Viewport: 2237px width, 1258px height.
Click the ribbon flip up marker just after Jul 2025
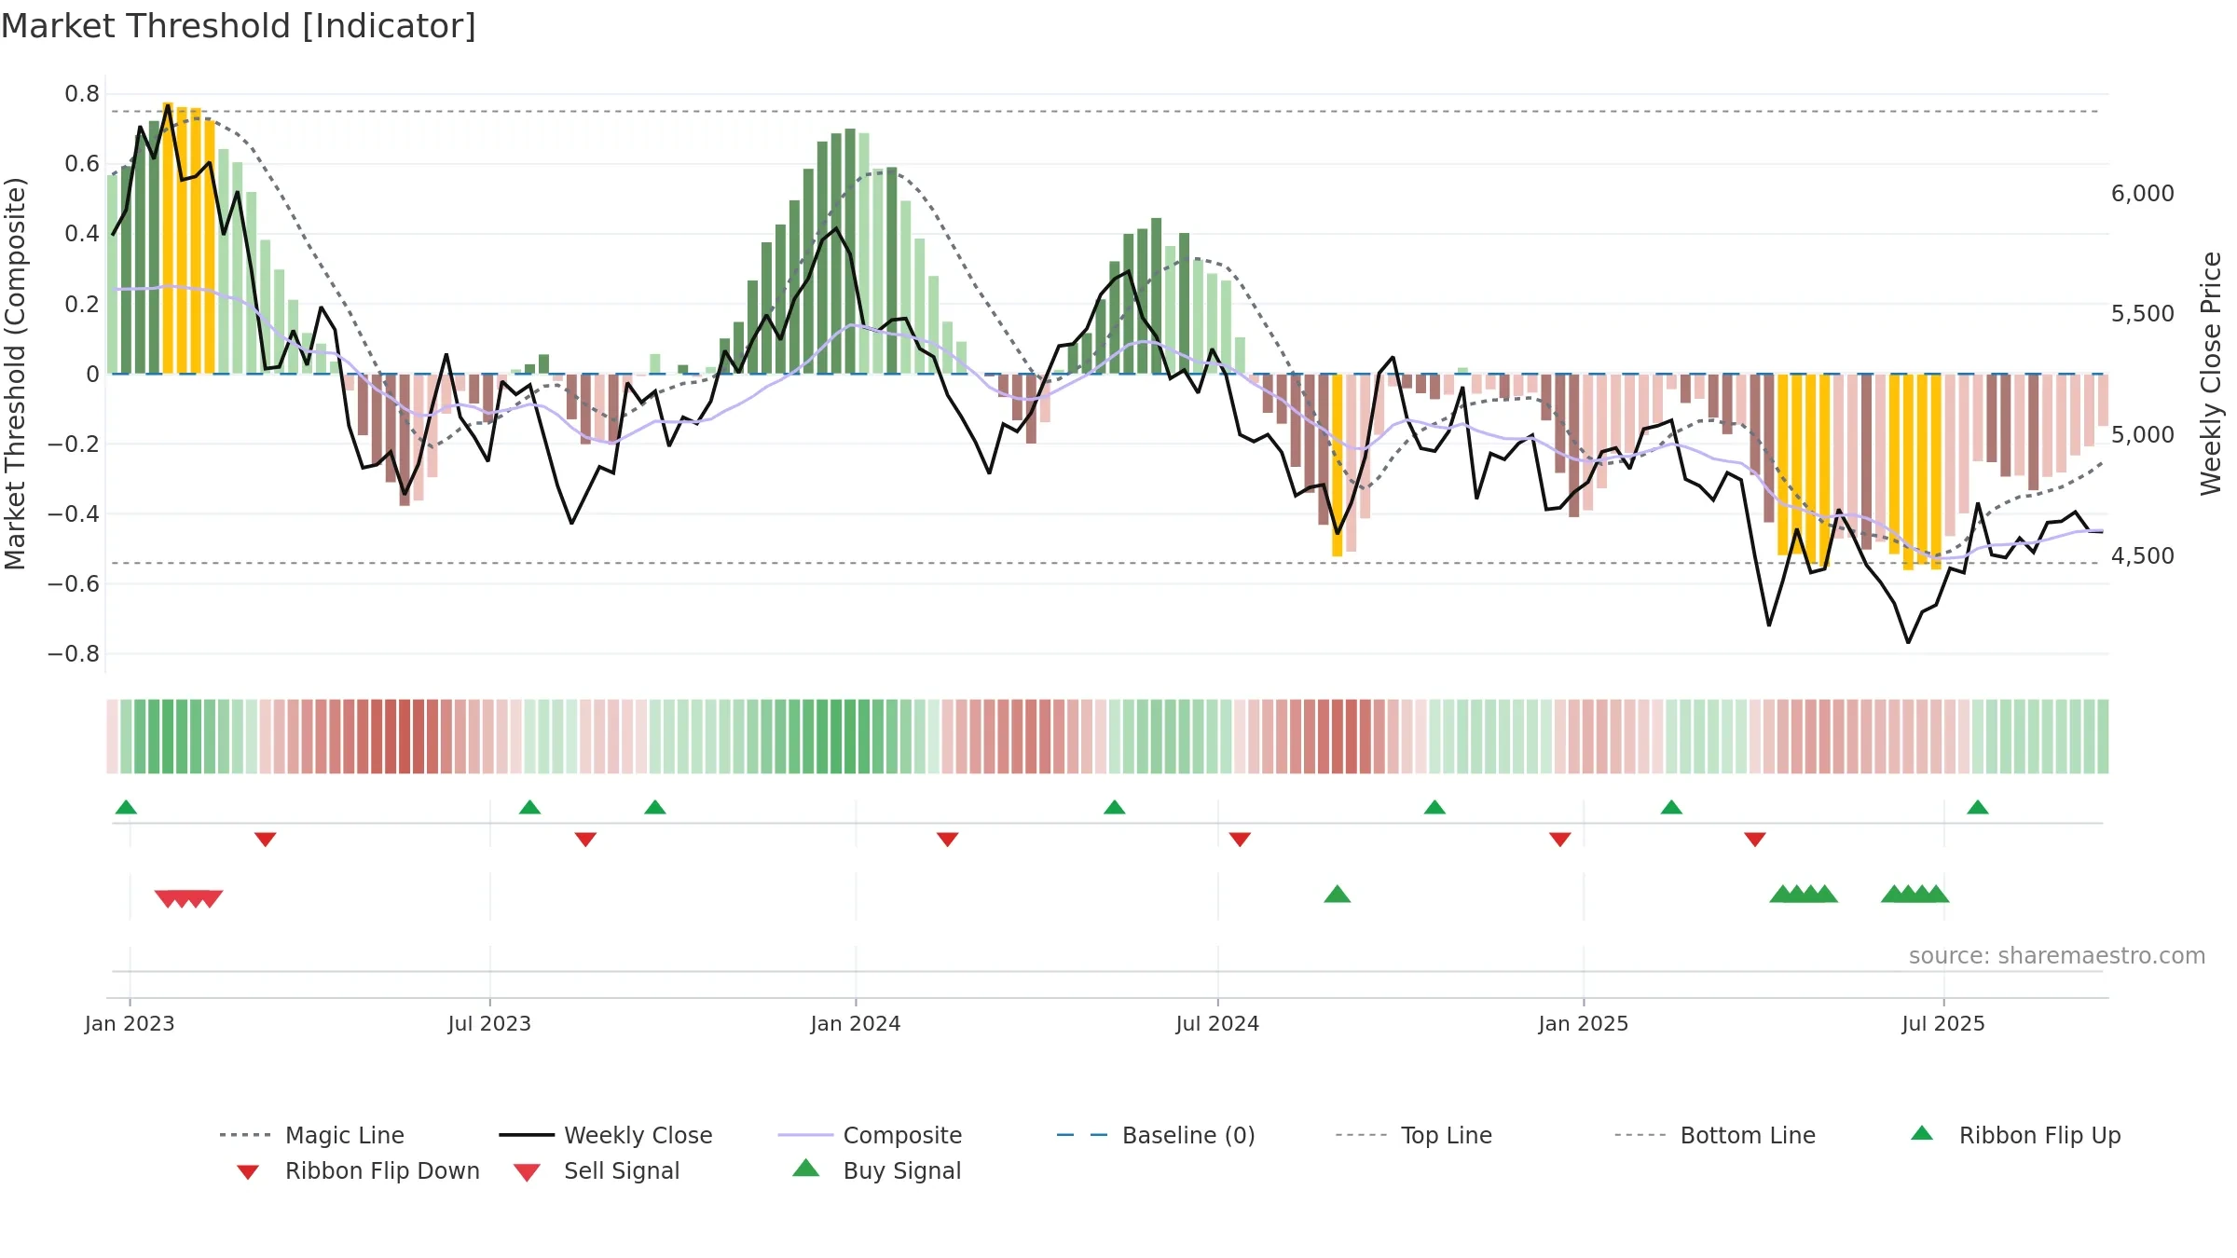pos(1978,807)
